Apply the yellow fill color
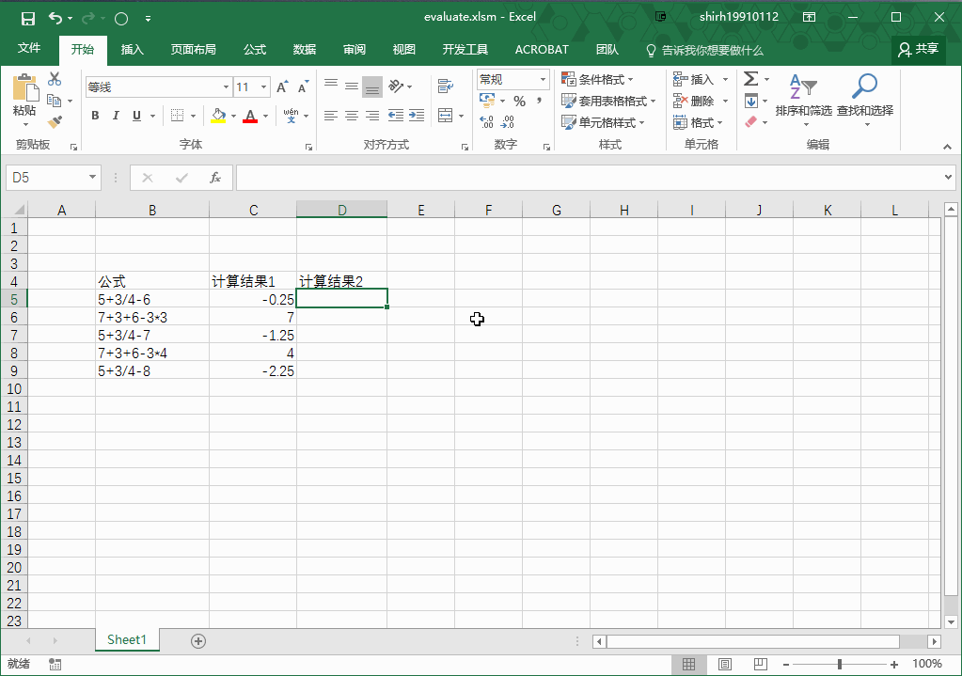The width and height of the screenshot is (962, 676). (x=218, y=116)
